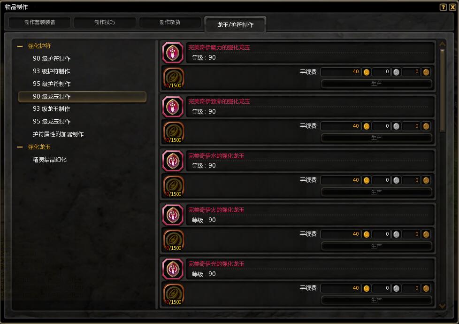
Task: Click the 完美奇伊魔力的强化龙玉 jade icon
Action: (x=173, y=53)
